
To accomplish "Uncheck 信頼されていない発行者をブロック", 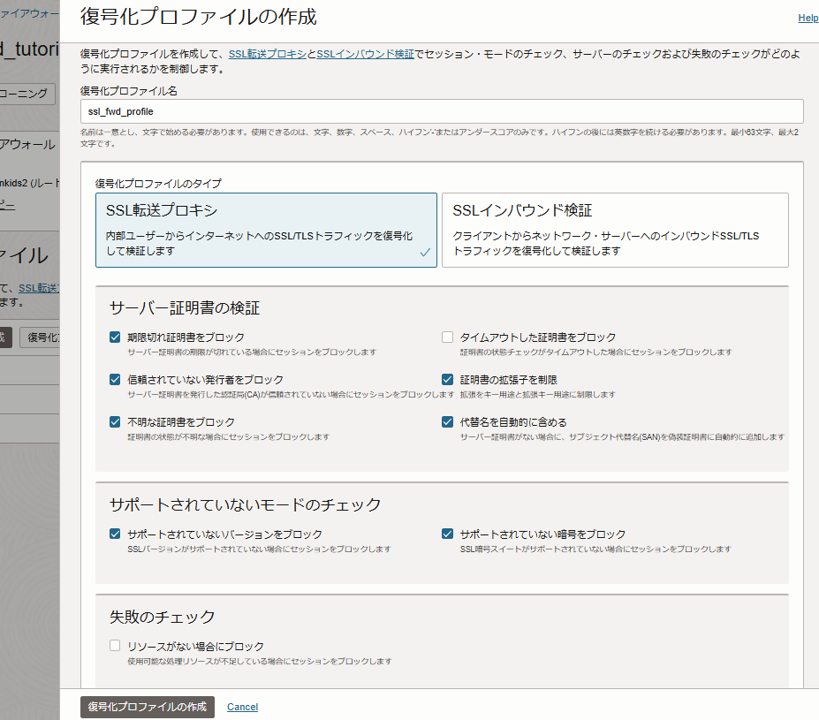I will click(115, 379).
